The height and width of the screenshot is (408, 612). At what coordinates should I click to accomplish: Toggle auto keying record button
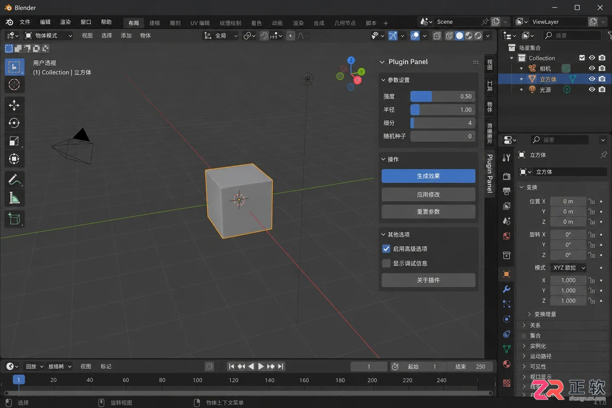point(209,366)
